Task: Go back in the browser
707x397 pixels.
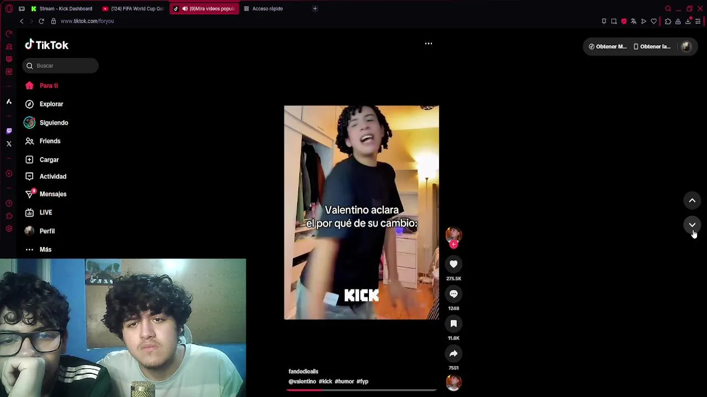Action: pyautogui.click(x=22, y=21)
